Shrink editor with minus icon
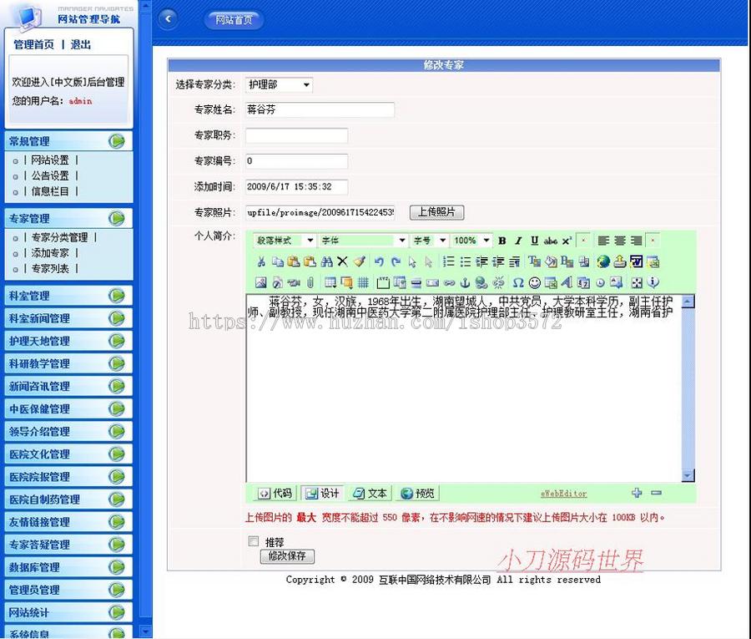The height and width of the screenshot is (639, 751). pyautogui.click(x=656, y=493)
